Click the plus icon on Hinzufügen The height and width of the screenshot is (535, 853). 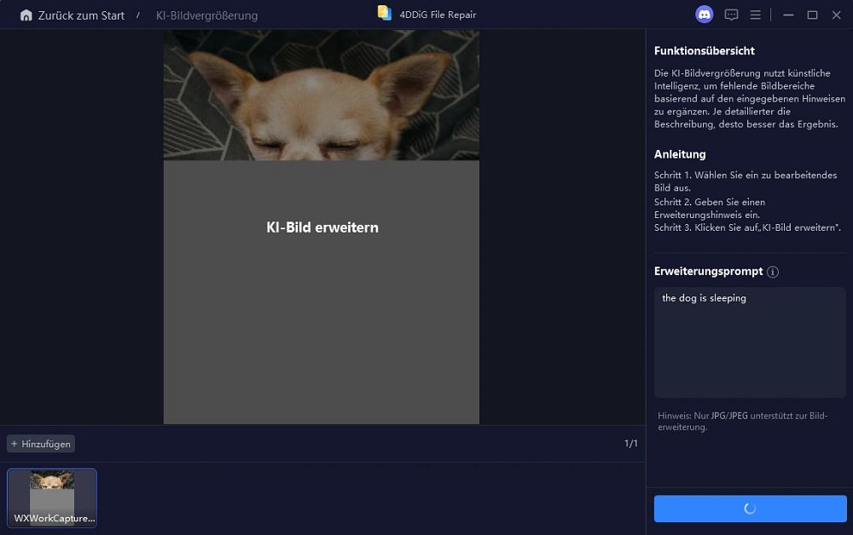click(15, 444)
